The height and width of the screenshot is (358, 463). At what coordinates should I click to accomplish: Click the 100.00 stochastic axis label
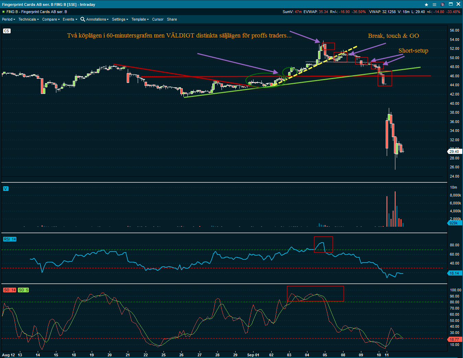tap(455, 290)
